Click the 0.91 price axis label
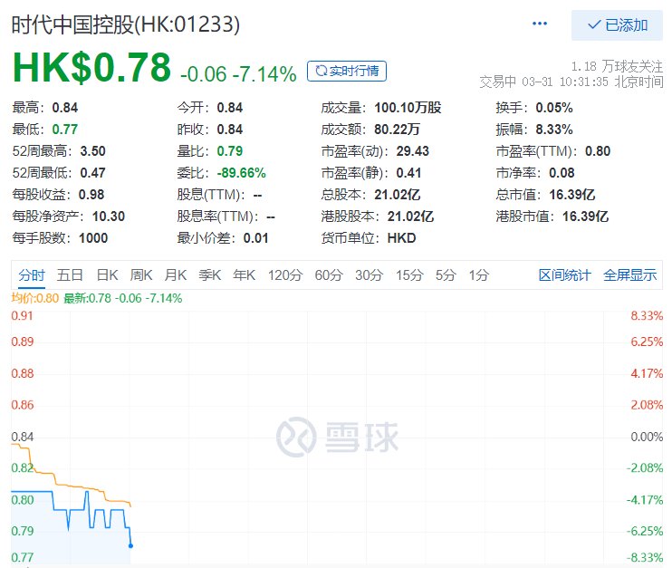This screenshot has height=568, width=672. pos(23,316)
